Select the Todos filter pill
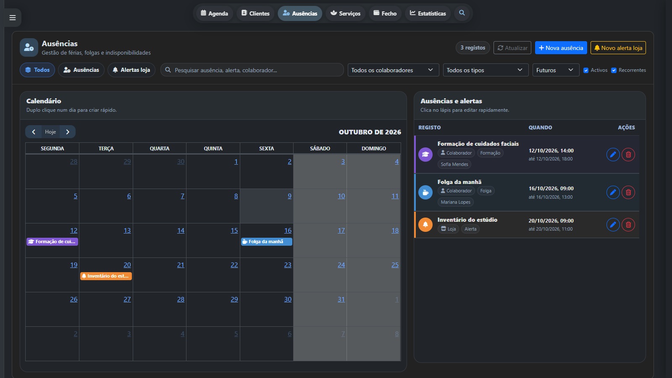The height and width of the screenshot is (378, 672). (x=37, y=70)
